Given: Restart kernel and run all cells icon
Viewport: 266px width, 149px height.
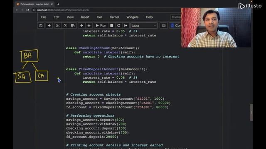Looking at the screenshot, I should [x=126, y=26].
